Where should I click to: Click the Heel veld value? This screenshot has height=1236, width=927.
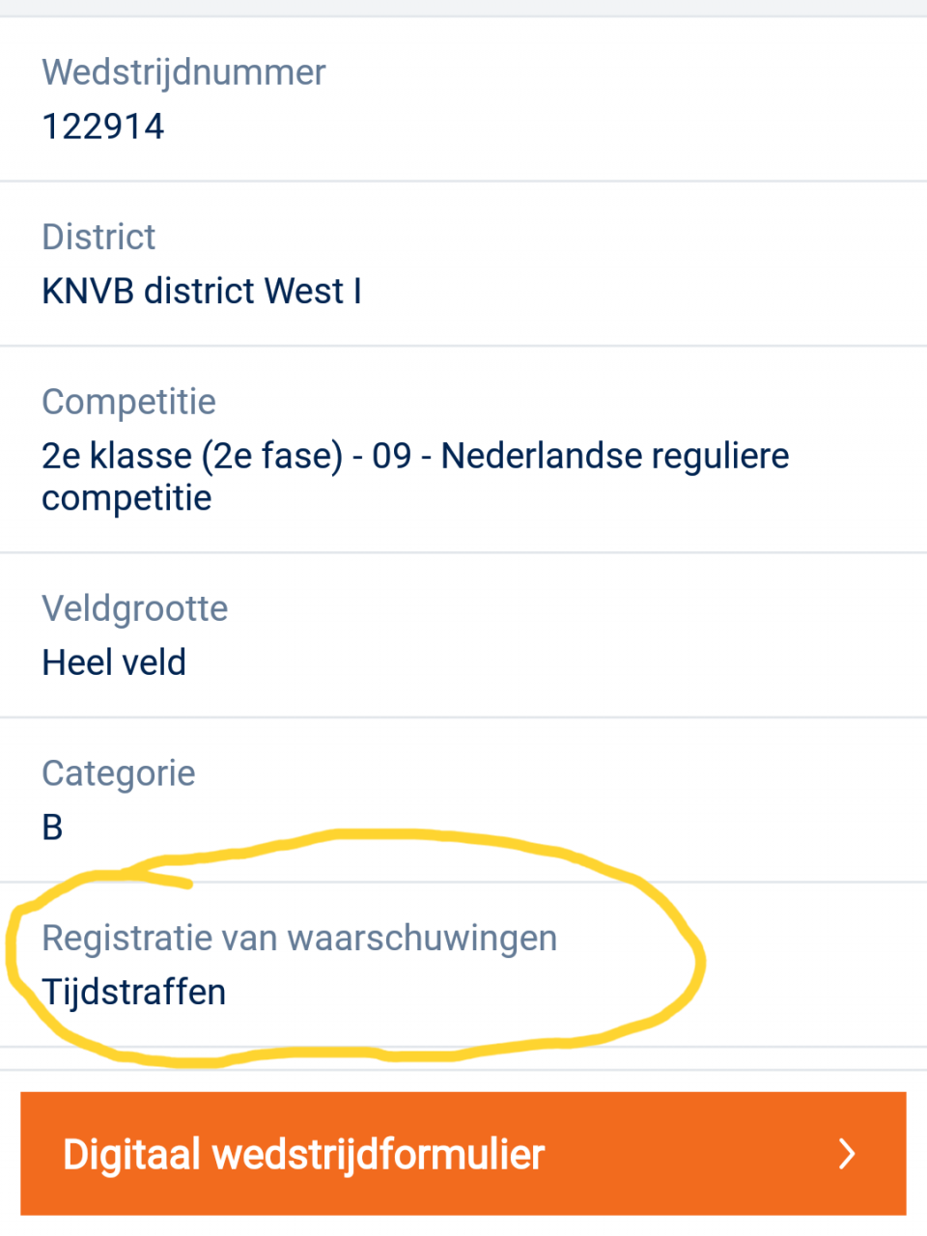114,662
